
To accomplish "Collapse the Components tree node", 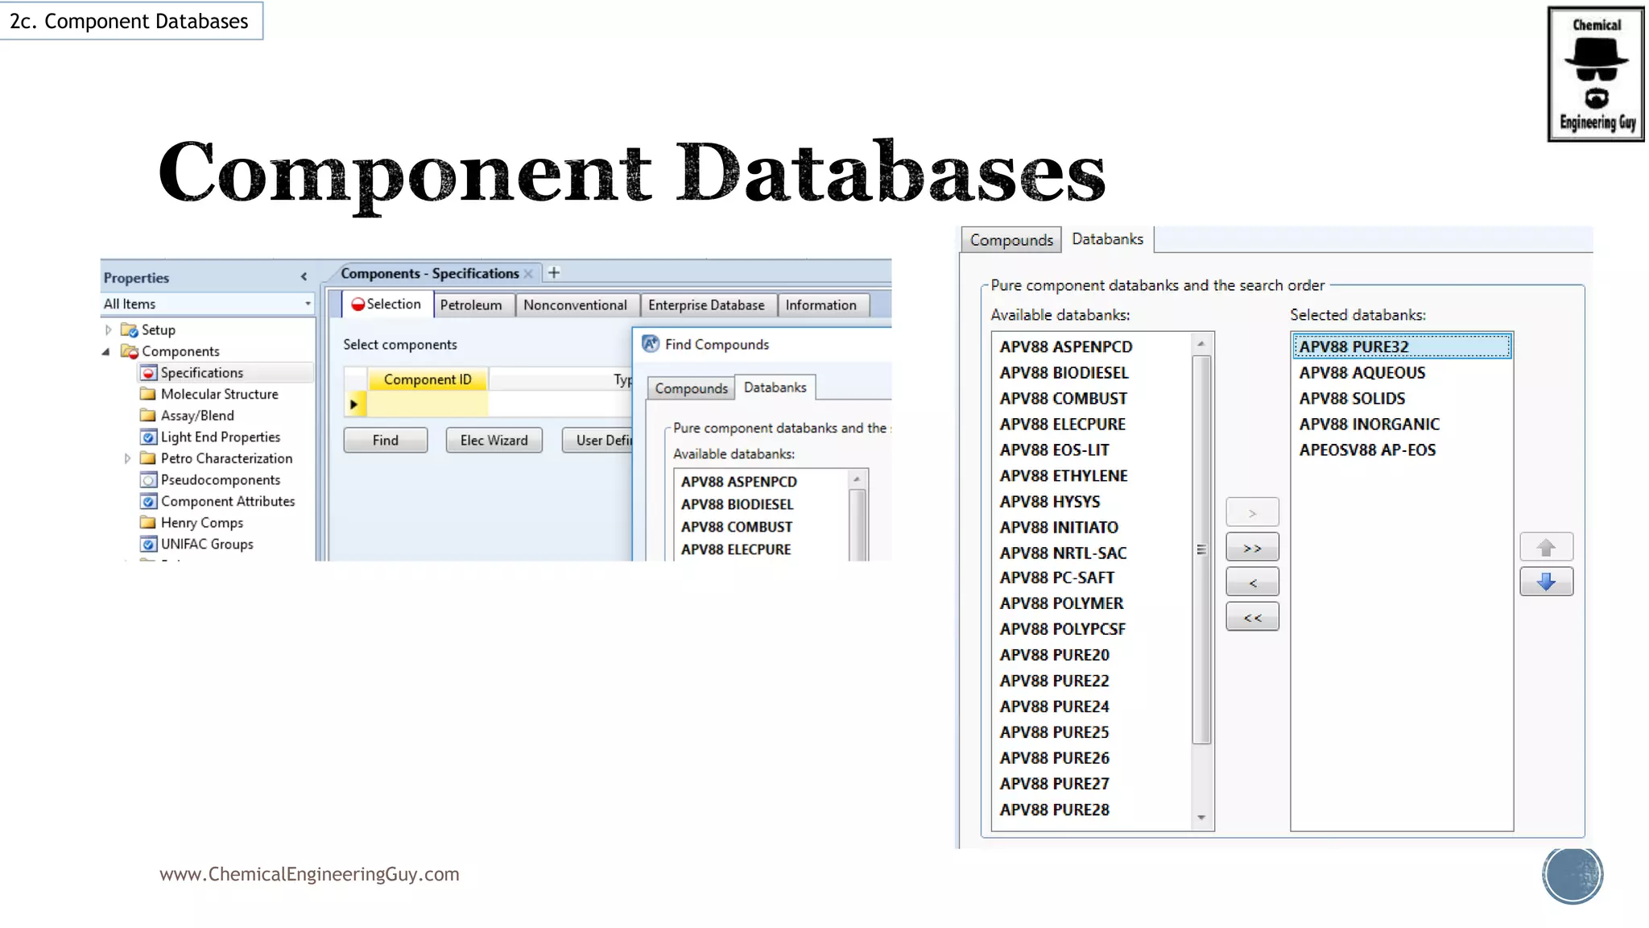I will point(106,351).
